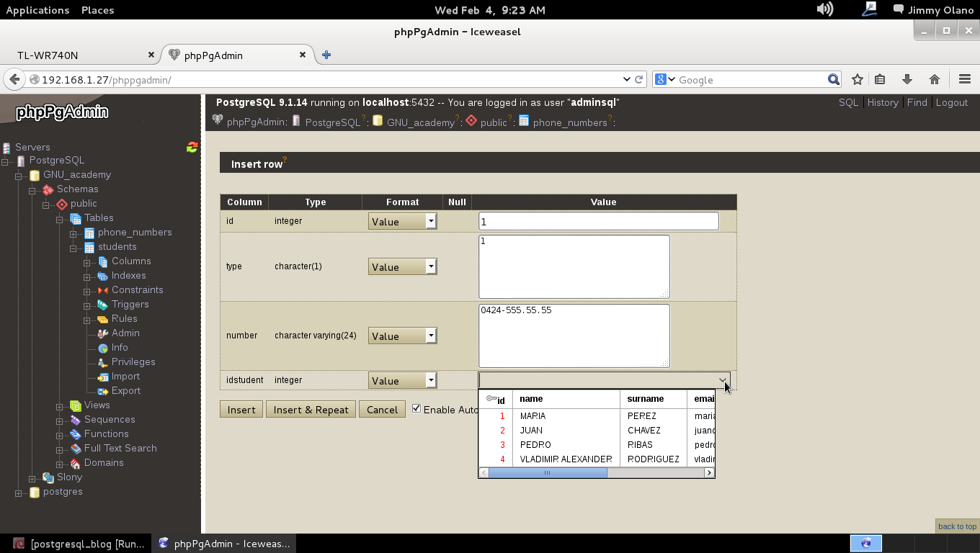The height and width of the screenshot is (553, 980).
Task: Open the Applications menu
Action: coord(37,10)
